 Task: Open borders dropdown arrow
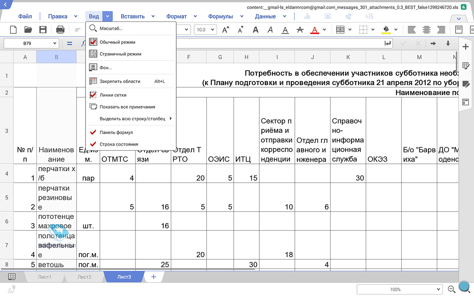click(373, 30)
